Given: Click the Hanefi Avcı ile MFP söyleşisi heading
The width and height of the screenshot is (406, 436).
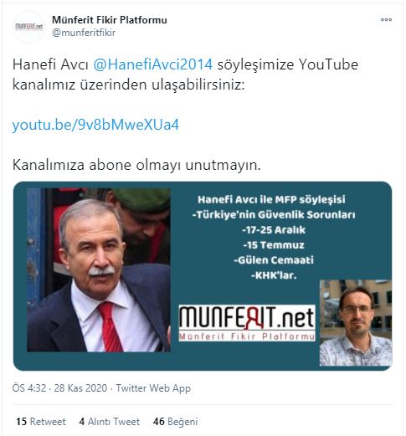Looking at the screenshot, I should tap(271, 199).
